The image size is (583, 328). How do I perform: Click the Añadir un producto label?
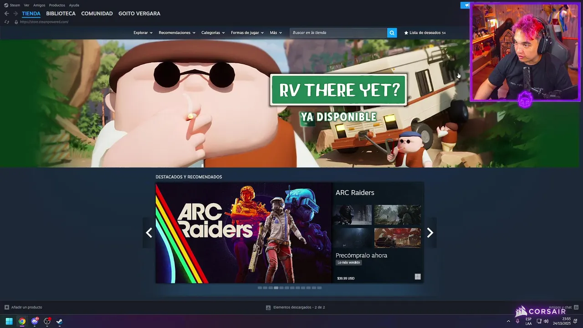point(26,307)
